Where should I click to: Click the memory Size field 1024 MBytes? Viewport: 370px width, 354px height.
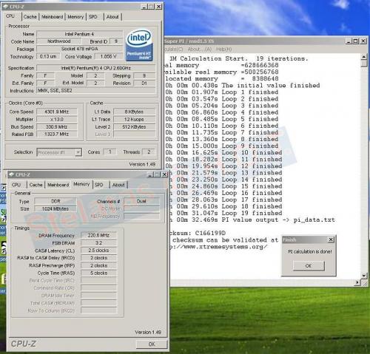pyautogui.click(x=55, y=209)
